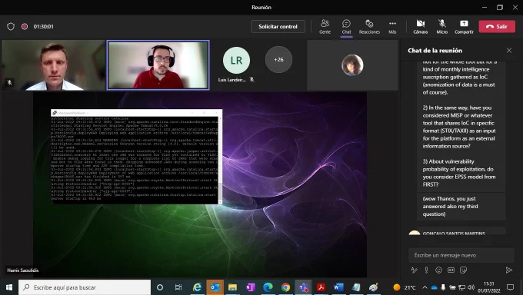This screenshot has height=295, width=523.
Task: Open the sticker picker in chat
Action: (x=463, y=270)
